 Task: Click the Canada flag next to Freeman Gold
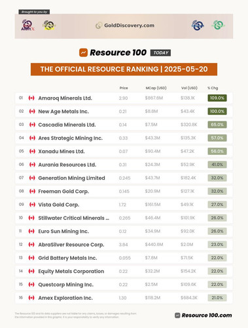pyautogui.click(x=32, y=192)
